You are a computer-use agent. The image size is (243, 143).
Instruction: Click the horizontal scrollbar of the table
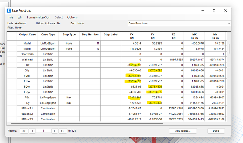click(x=87, y=123)
